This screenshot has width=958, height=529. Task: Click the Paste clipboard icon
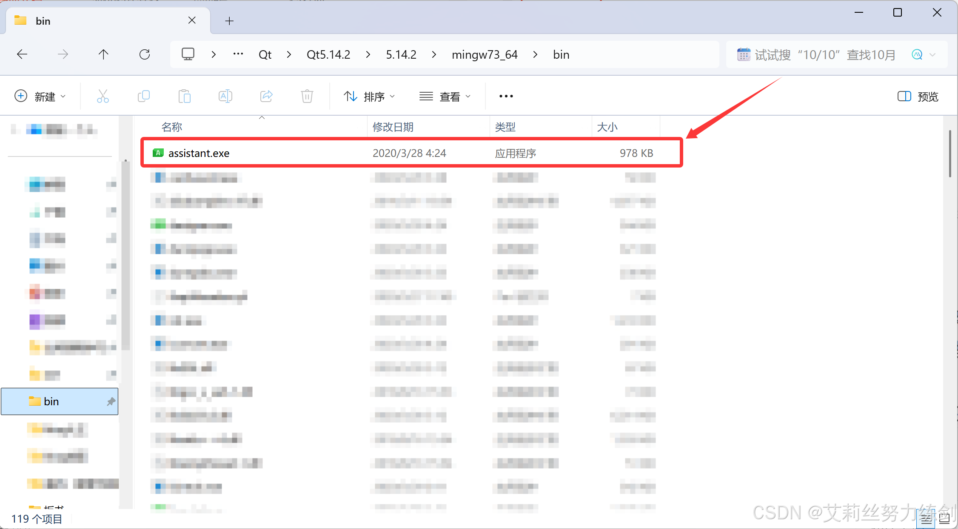tap(184, 97)
